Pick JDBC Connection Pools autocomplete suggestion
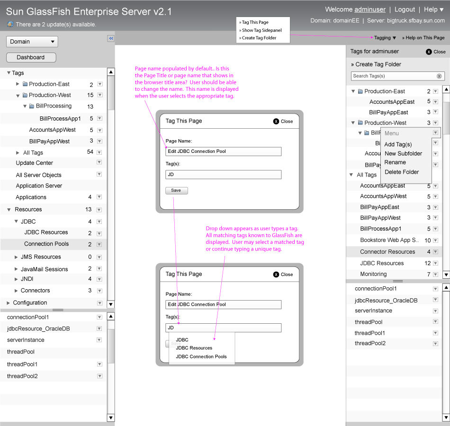 tap(201, 356)
